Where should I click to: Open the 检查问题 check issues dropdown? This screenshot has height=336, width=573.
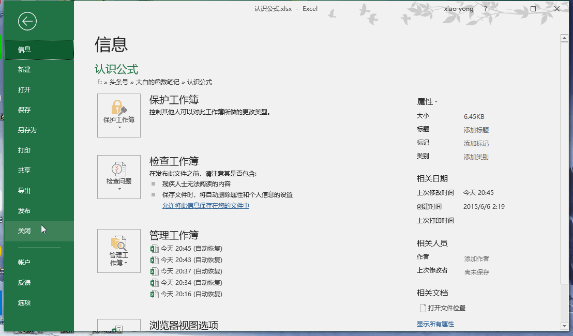(x=119, y=177)
